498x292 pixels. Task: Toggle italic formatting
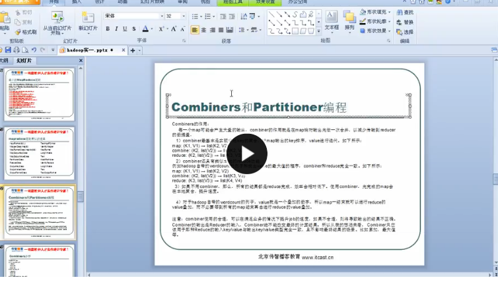116,29
